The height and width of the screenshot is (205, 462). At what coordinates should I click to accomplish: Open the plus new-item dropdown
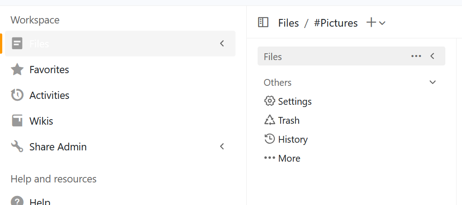coord(376,23)
